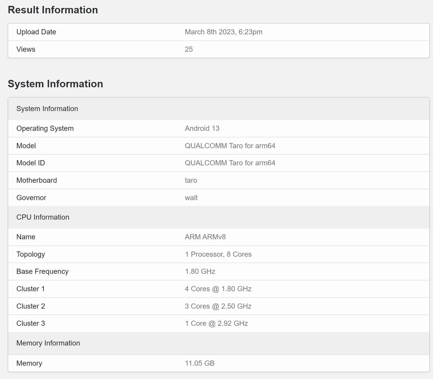Click the Result Information heading
Image resolution: width=433 pixels, height=379 pixels.
(53, 10)
